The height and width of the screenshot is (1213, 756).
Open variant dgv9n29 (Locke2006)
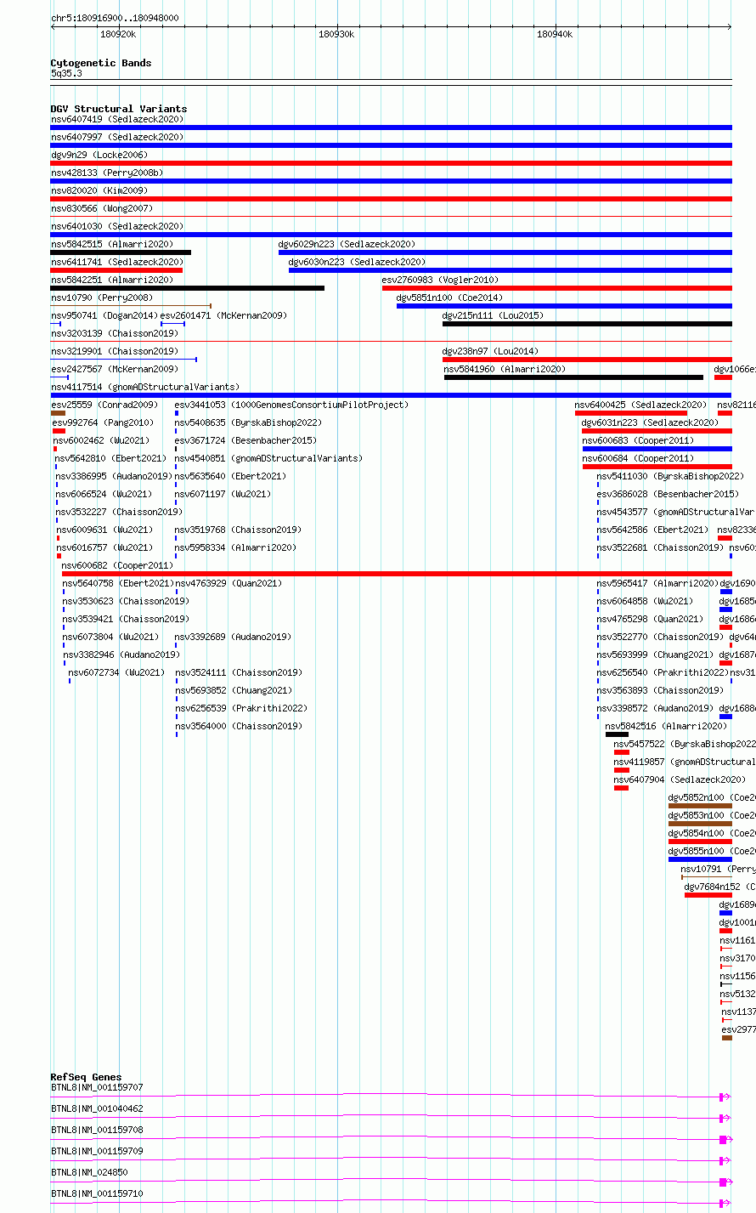tap(391, 163)
